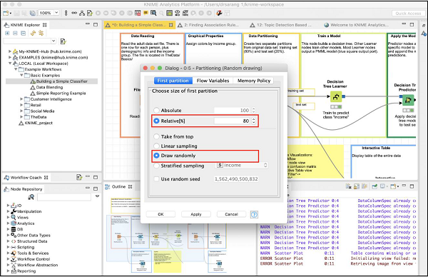Switch to the Flow Variables tab
428x277 pixels.
[213, 81]
